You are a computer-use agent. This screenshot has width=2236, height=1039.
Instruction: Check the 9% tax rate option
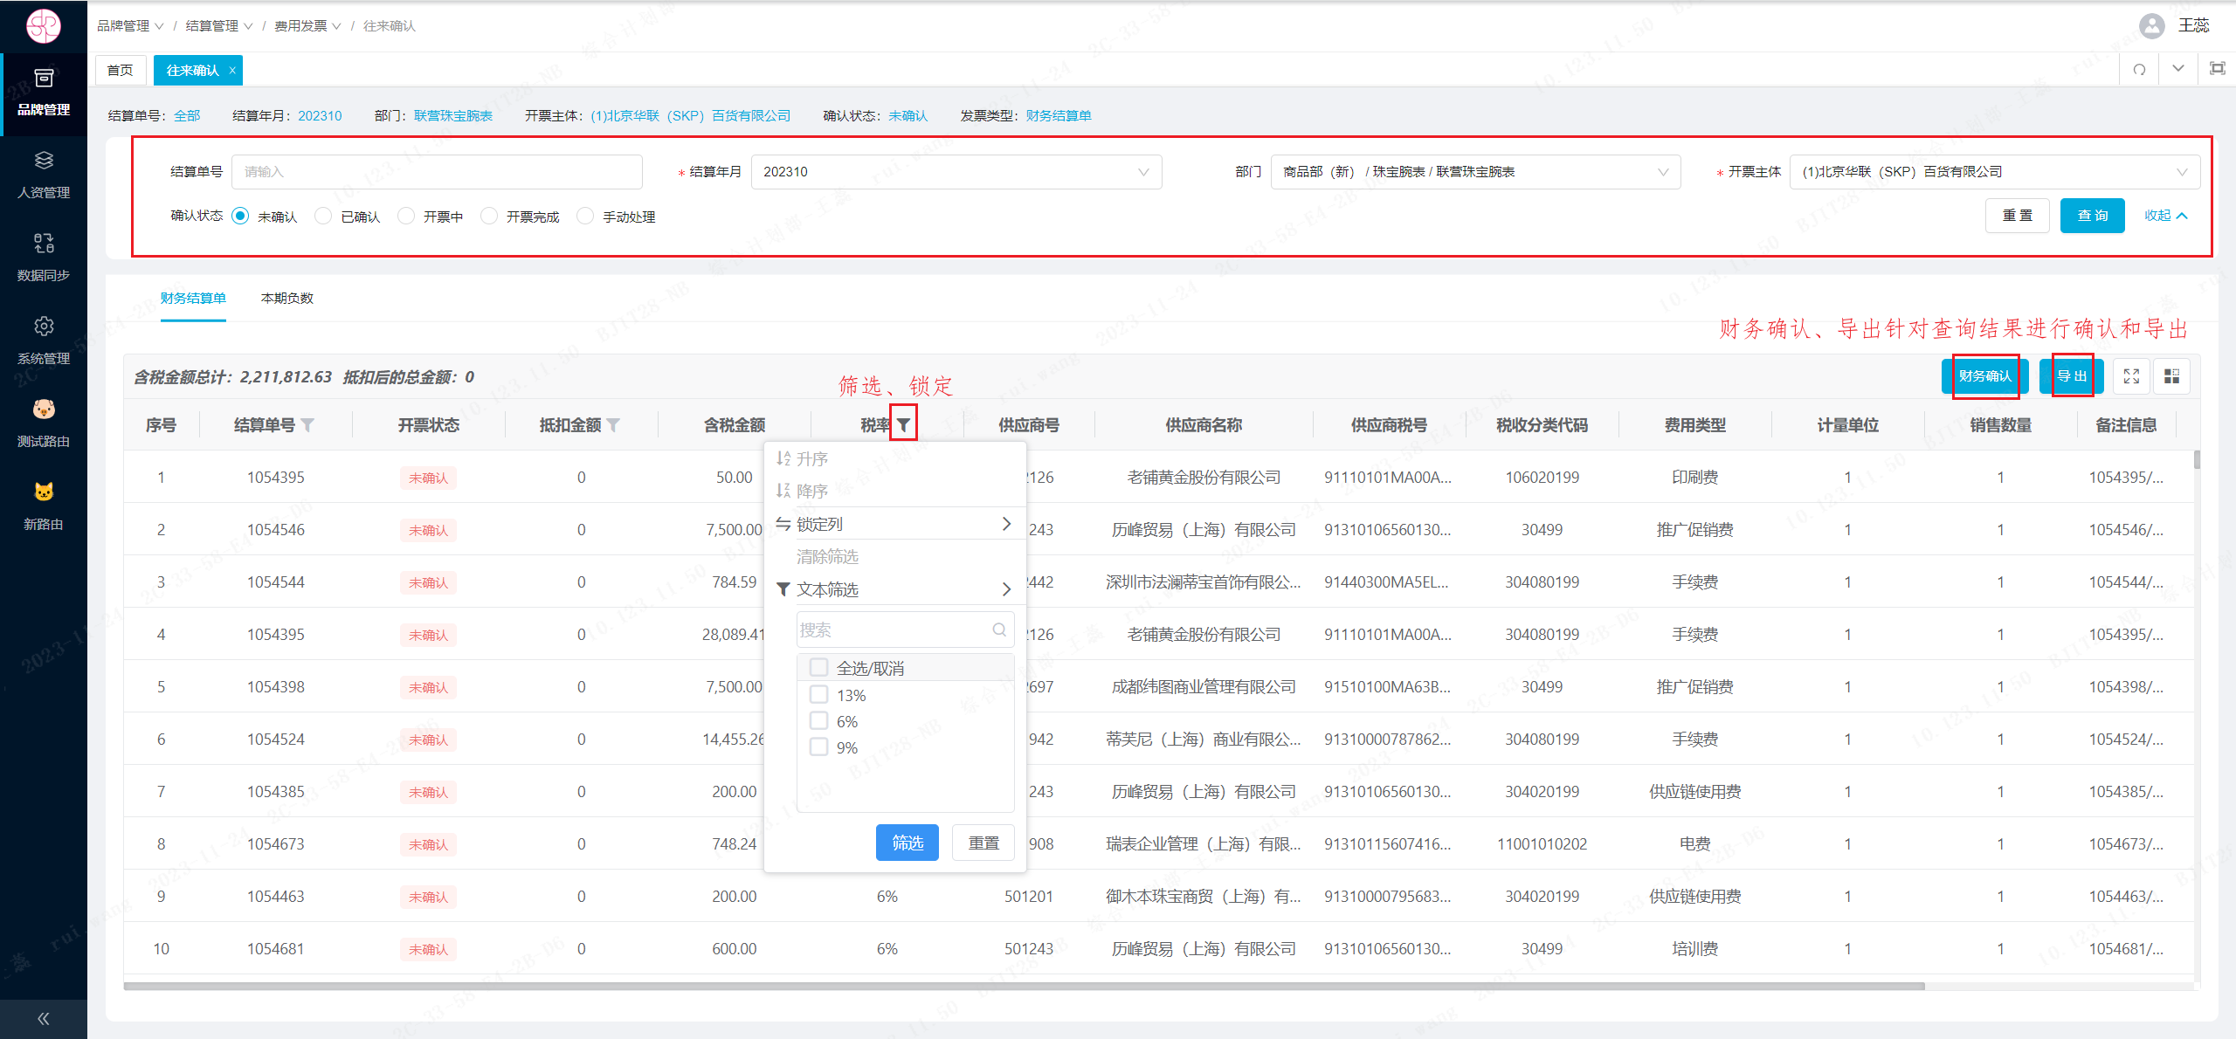click(x=818, y=747)
